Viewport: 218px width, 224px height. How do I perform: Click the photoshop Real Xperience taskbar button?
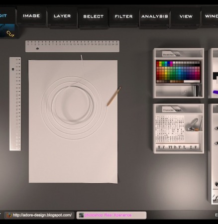tap(111, 215)
